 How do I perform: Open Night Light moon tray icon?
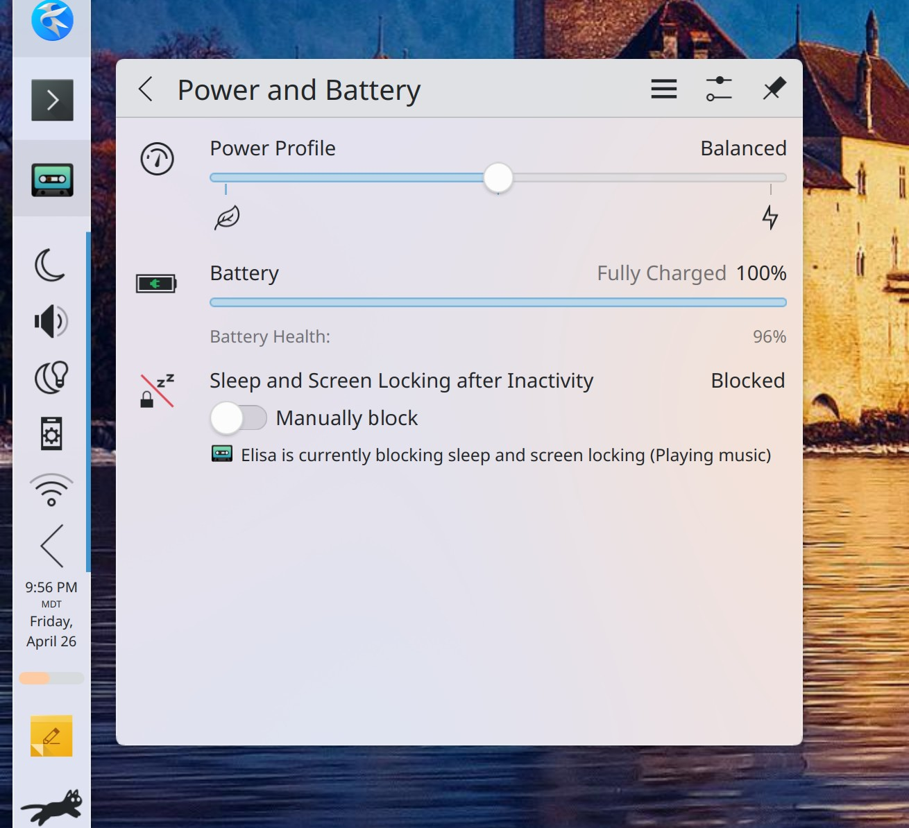point(51,265)
